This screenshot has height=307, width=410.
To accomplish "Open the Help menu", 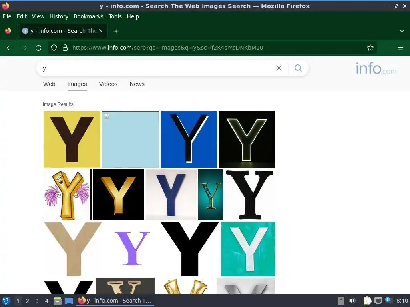I will (133, 16).
